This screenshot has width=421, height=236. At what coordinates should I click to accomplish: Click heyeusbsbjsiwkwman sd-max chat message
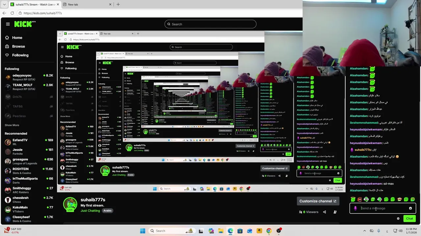(372, 184)
